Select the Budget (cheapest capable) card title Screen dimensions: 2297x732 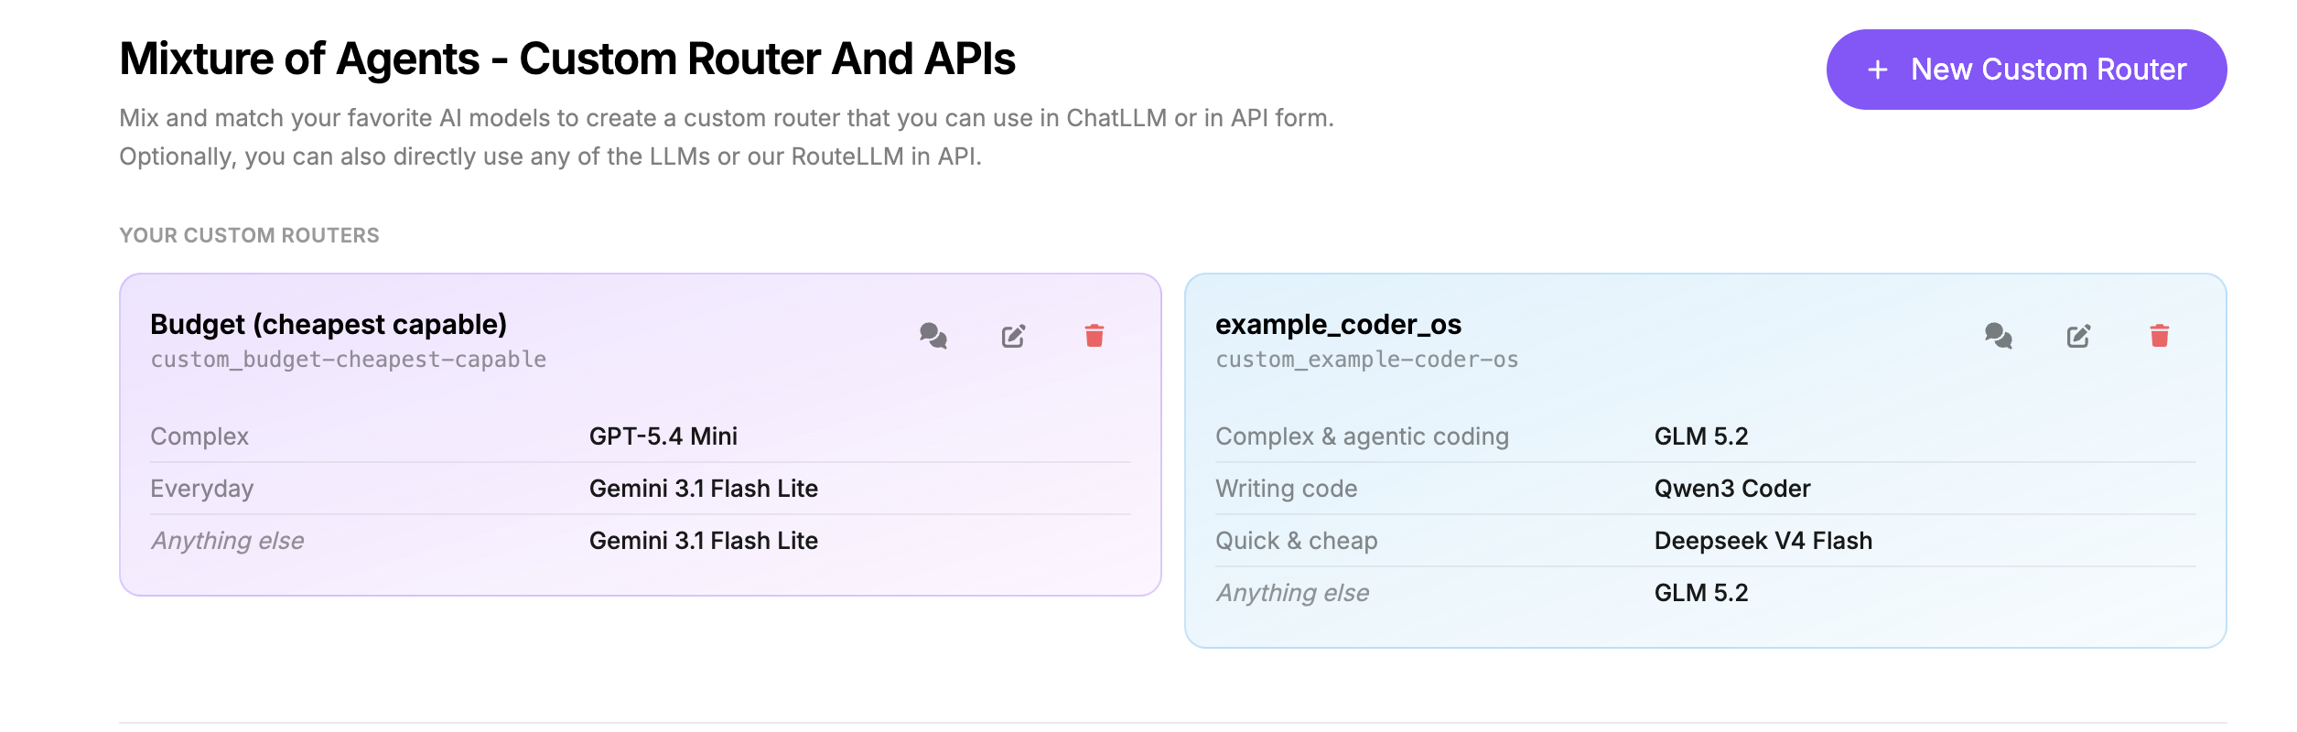click(x=329, y=324)
